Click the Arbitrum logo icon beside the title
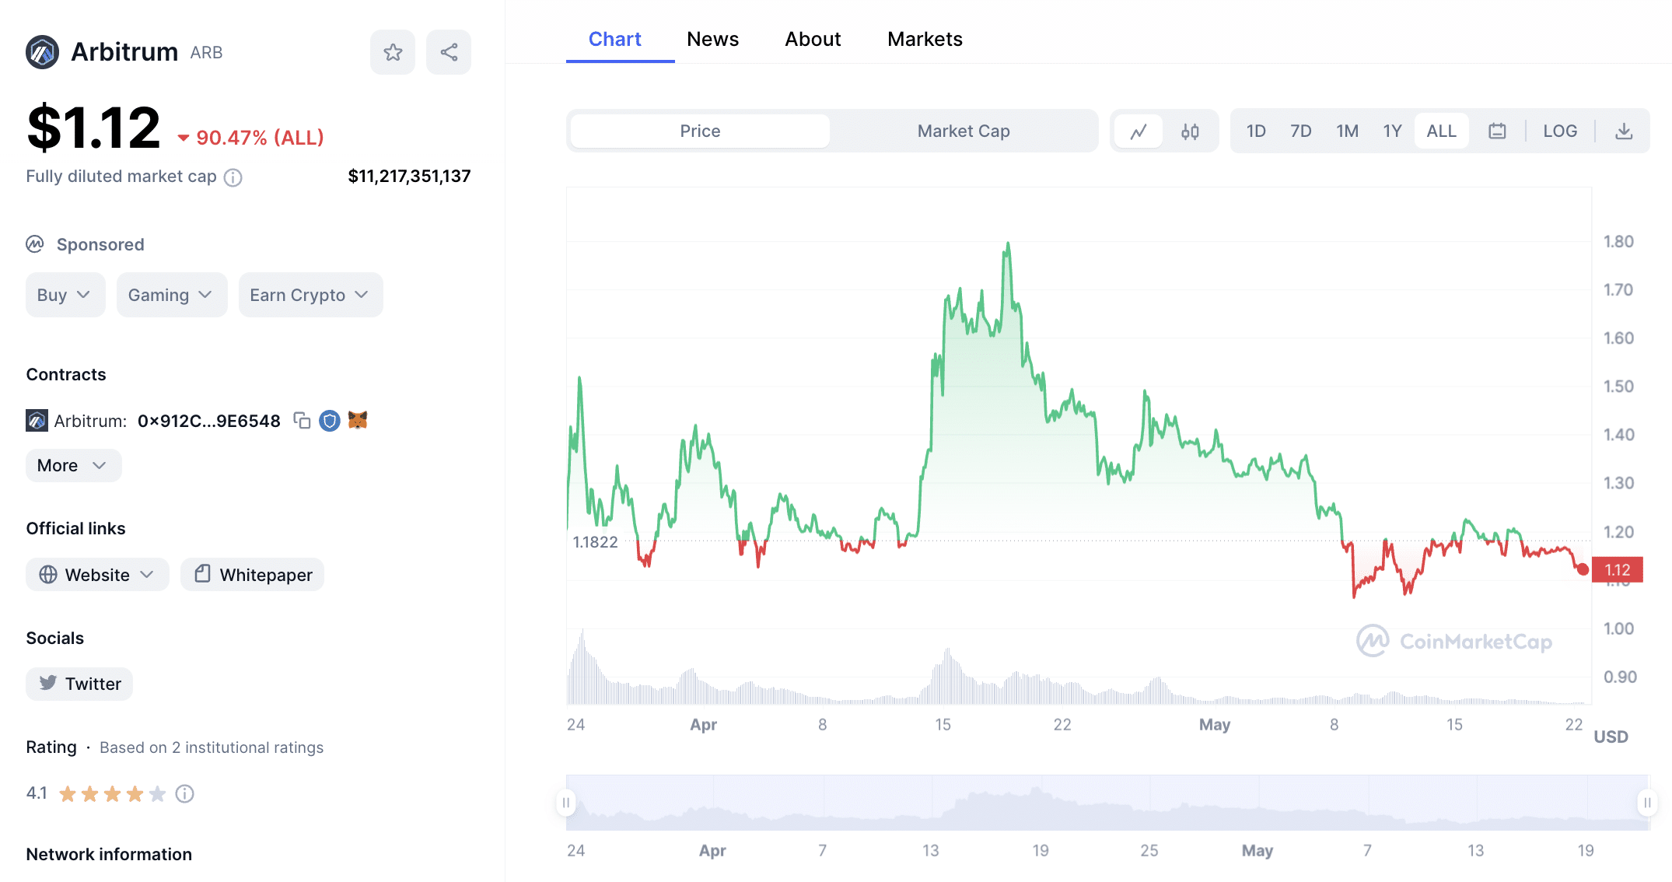Screen dimensions: 1672x882 [42, 52]
